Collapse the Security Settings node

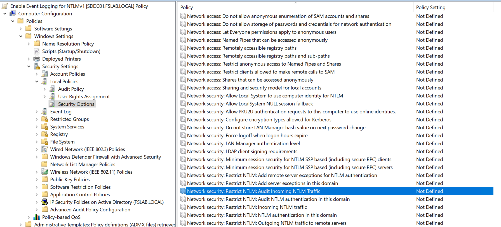[29, 66]
